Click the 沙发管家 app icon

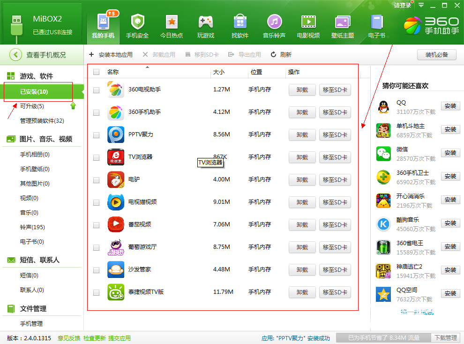(x=116, y=269)
